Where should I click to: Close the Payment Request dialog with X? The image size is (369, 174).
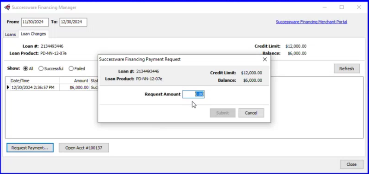pyautogui.click(x=265, y=59)
